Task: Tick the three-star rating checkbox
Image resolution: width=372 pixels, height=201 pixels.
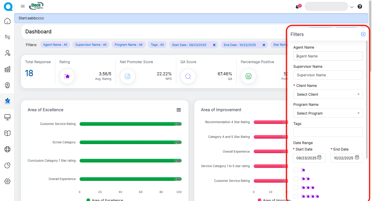Action: [296, 188]
